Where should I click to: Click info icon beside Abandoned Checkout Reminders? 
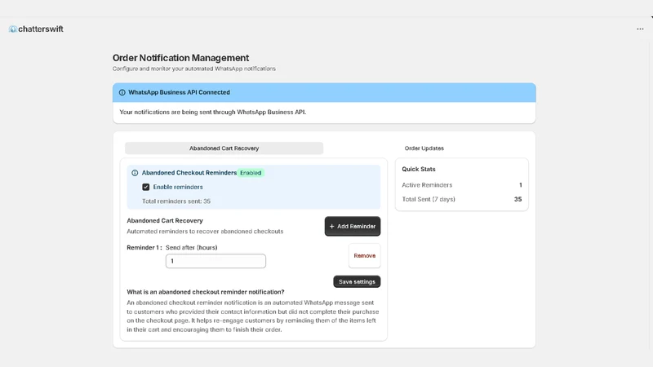(135, 173)
